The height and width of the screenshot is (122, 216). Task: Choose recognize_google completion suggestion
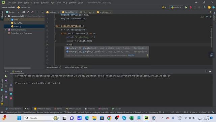coord(107,48)
